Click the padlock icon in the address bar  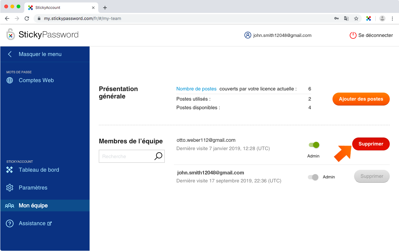pyautogui.click(x=39, y=18)
